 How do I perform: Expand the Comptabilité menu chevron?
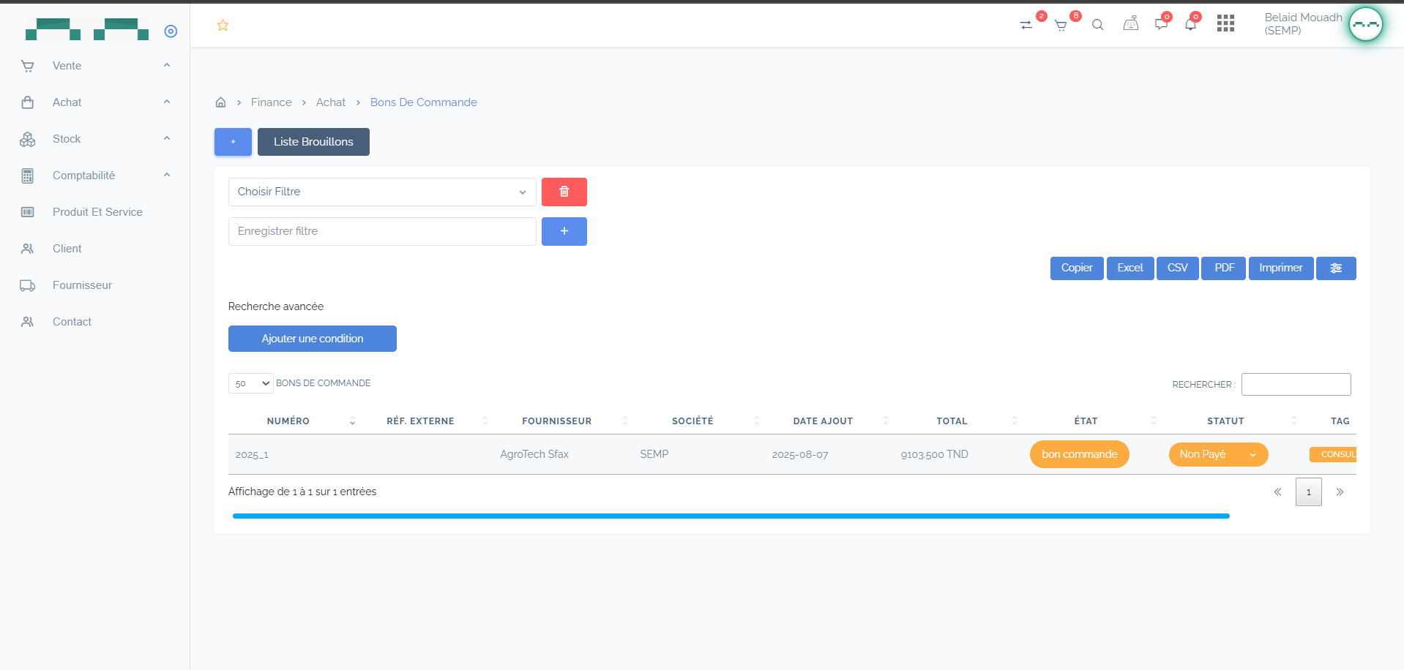coord(167,175)
